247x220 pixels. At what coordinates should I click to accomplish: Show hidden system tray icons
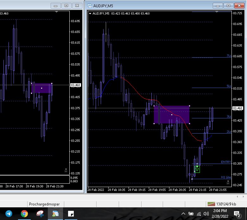(x=183, y=214)
